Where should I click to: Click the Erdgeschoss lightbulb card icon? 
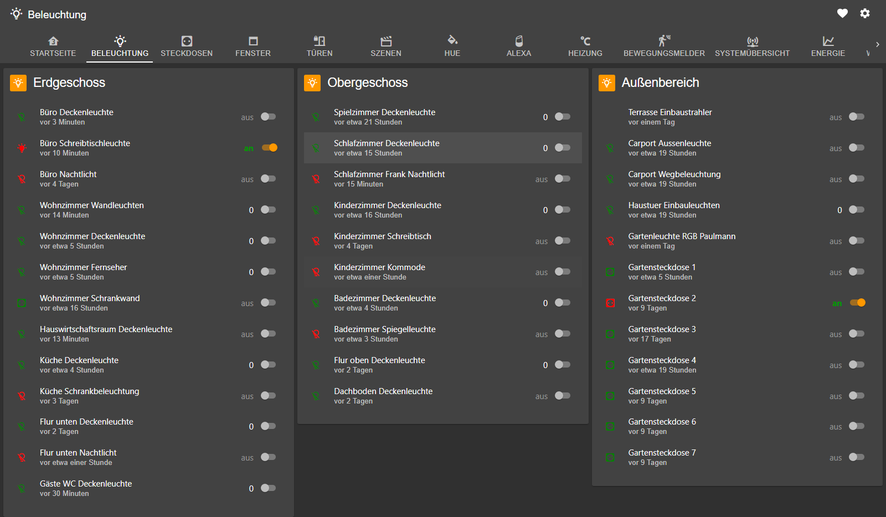[x=18, y=83]
